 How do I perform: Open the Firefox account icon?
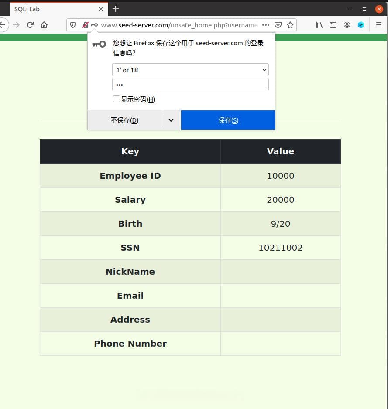[x=347, y=25]
